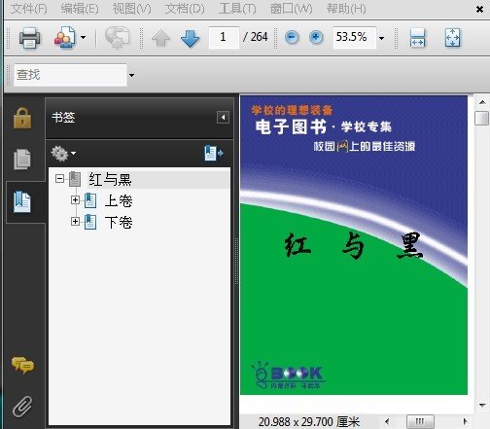Click the Print icon in toolbar
The height and width of the screenshot is (429, 490).
(x=29, y=38)
